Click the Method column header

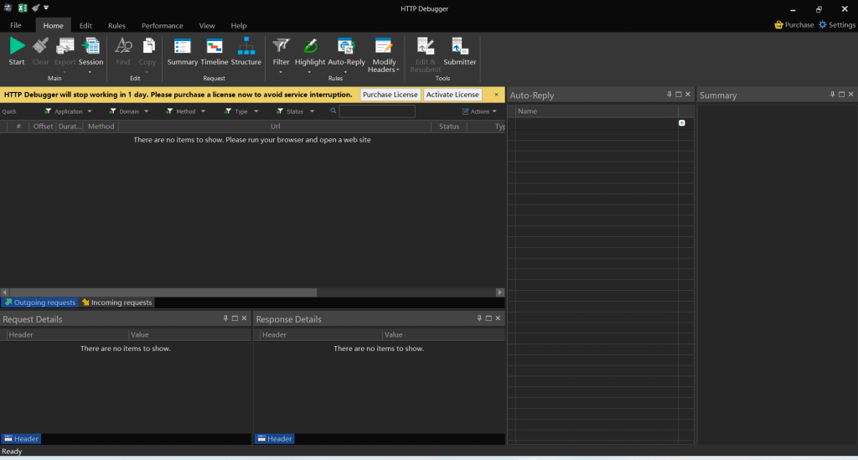point(101,127)
